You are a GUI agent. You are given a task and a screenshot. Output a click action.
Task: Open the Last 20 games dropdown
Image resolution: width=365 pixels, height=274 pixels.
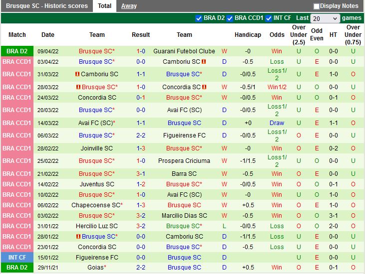tap(325, 18)
